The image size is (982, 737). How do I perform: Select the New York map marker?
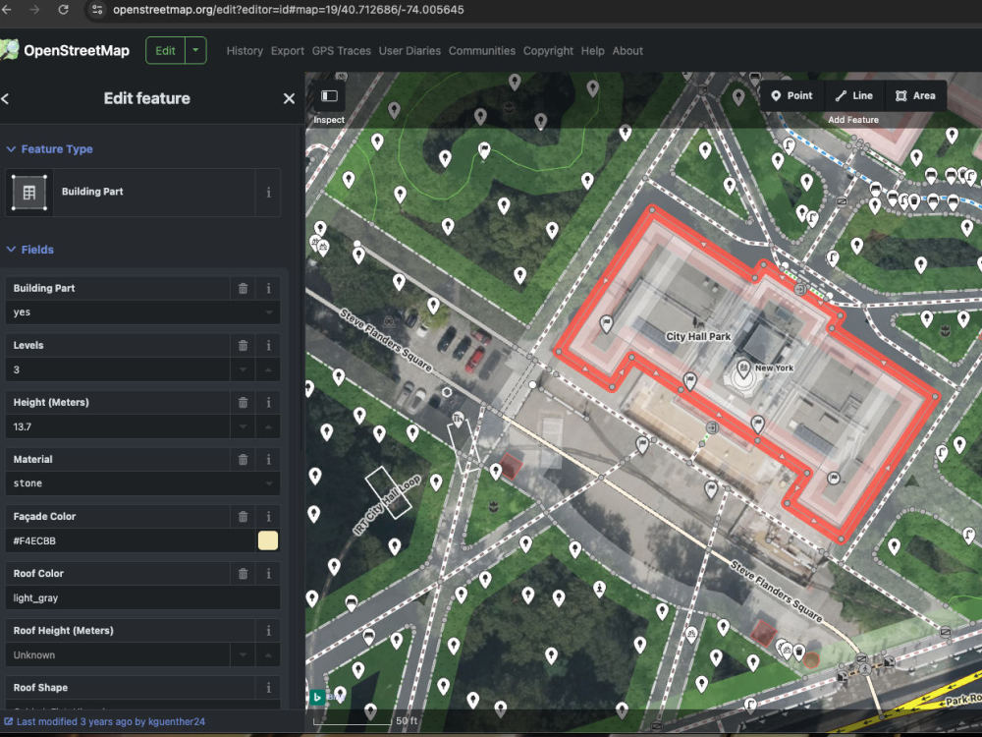pos(743,368)
